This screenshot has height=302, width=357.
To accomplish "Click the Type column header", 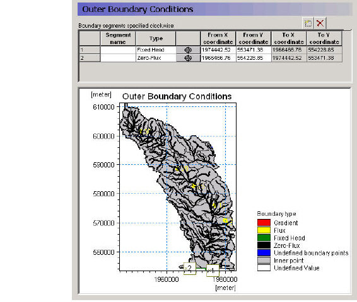I will click(156, 38).
